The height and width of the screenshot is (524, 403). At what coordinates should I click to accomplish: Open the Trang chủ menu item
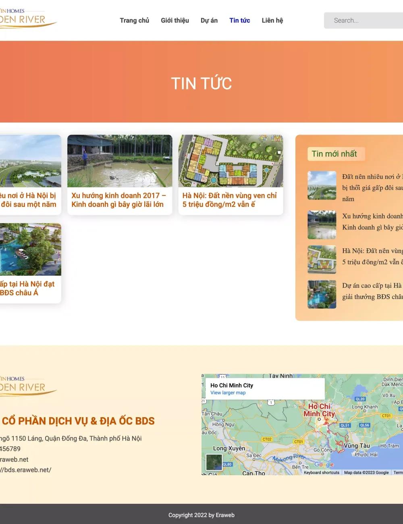134,20
